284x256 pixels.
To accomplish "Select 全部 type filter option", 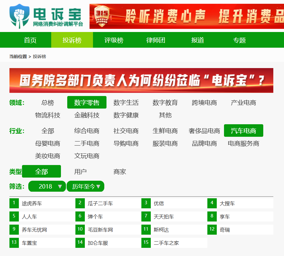I will point(41,172).
